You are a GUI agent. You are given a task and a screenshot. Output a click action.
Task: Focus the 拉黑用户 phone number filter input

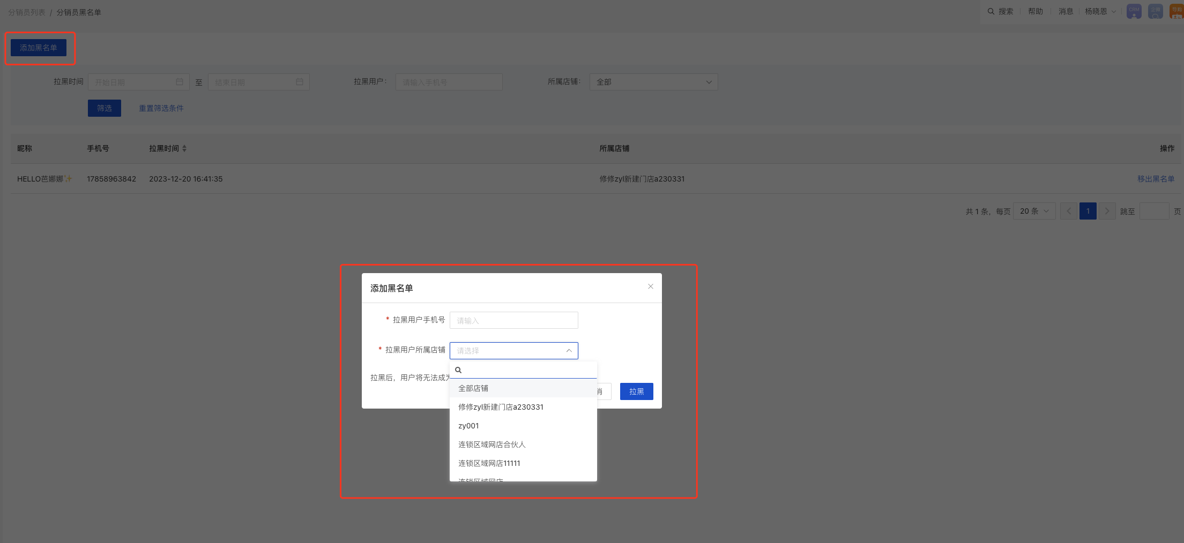tap(449, 82)
